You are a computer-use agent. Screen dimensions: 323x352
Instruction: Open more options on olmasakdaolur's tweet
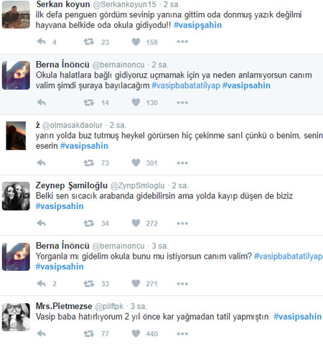(182, 163)
